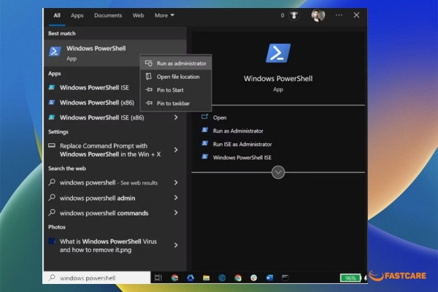Click the rewards points count '0'

click(x=283, y=15)
